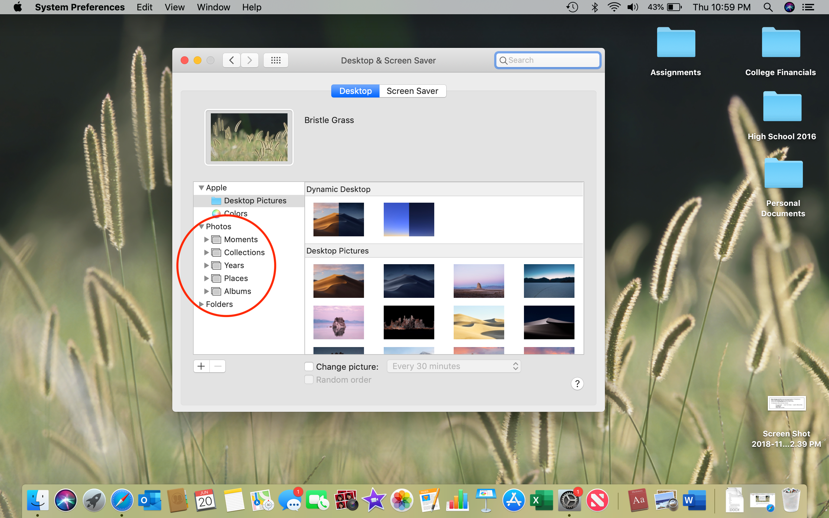This screenshot has height=518, width=829.
Task: Select the Desktop tab
Action: 355,91
